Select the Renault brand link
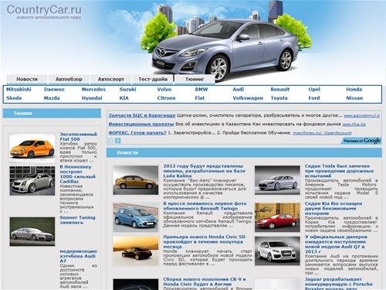 coord(280,90)
